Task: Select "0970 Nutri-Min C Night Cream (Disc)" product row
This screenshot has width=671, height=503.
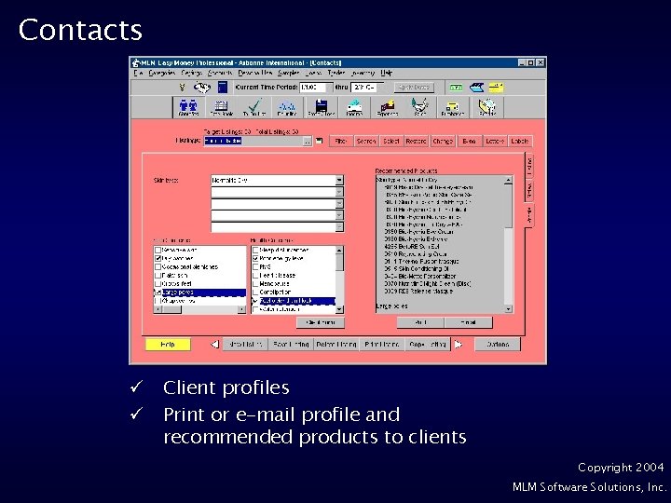Action: tap(427, 283)
